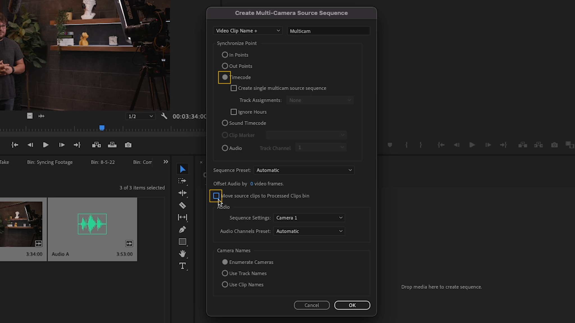Click OK to create multicam sequence

(352, 305)
